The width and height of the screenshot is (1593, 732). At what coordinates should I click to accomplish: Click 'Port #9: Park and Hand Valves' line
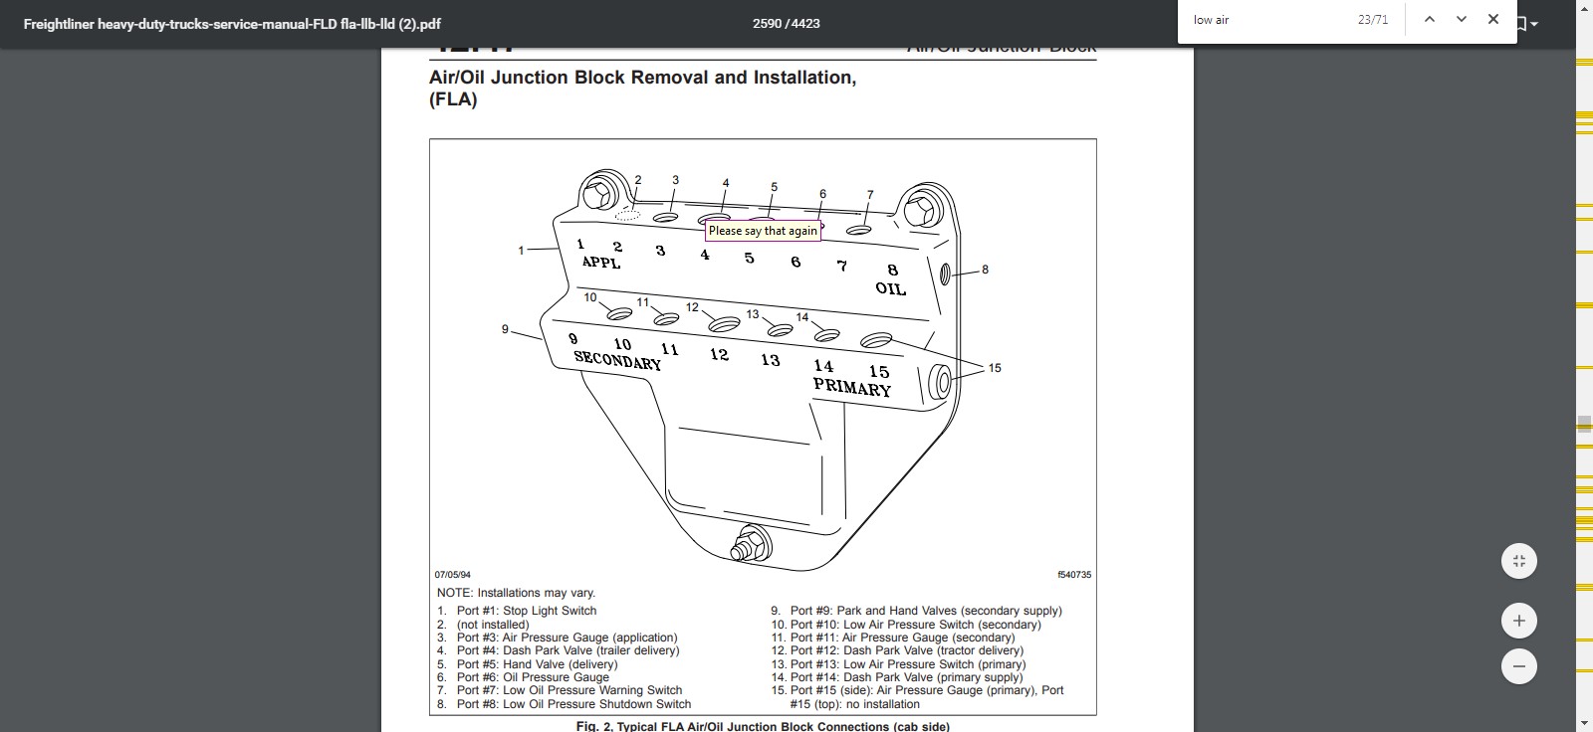click(926, 611)
